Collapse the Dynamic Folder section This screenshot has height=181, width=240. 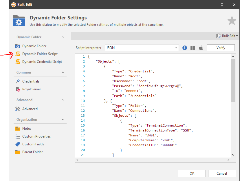click(x=63, y=37)
